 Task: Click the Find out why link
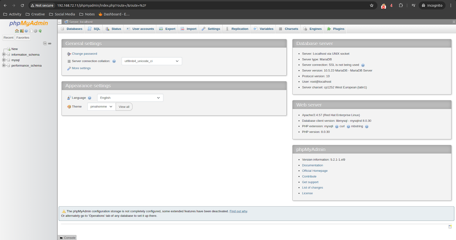[238, 211]
